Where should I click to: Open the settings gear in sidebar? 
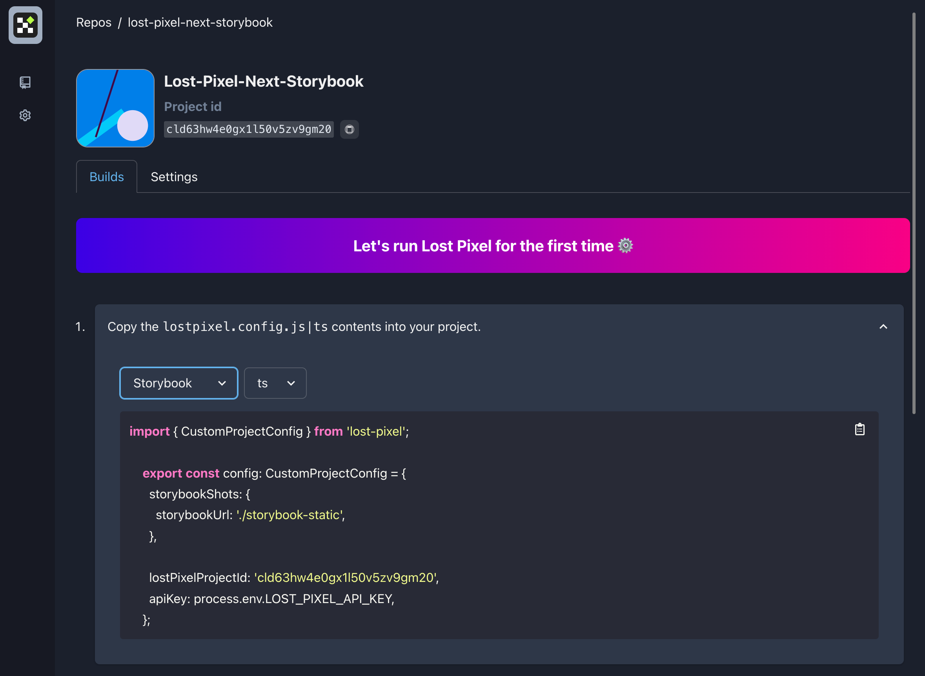click(x=25, y=115)
